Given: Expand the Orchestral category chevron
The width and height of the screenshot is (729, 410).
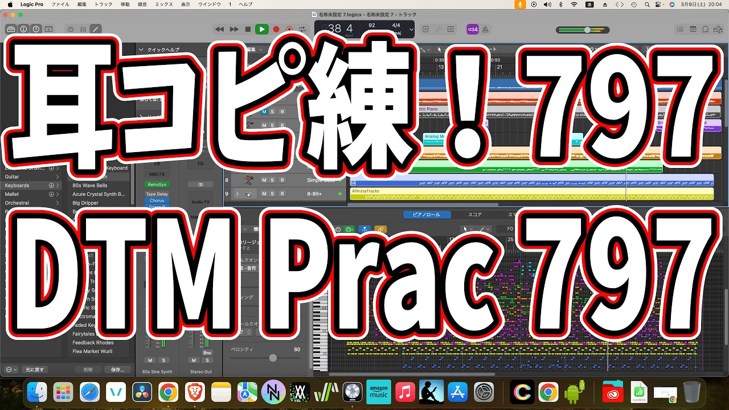Looking at the screenshot, I should pos(58,203).
